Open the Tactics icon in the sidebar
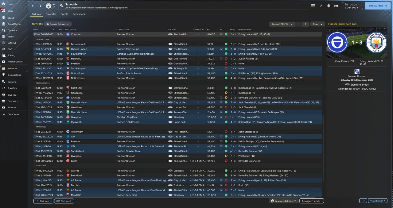The image size is (393, 208). [3, 37]
